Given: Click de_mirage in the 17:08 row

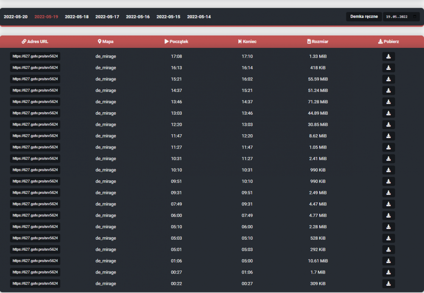Looking at the screenshot, I should [106, 56].
